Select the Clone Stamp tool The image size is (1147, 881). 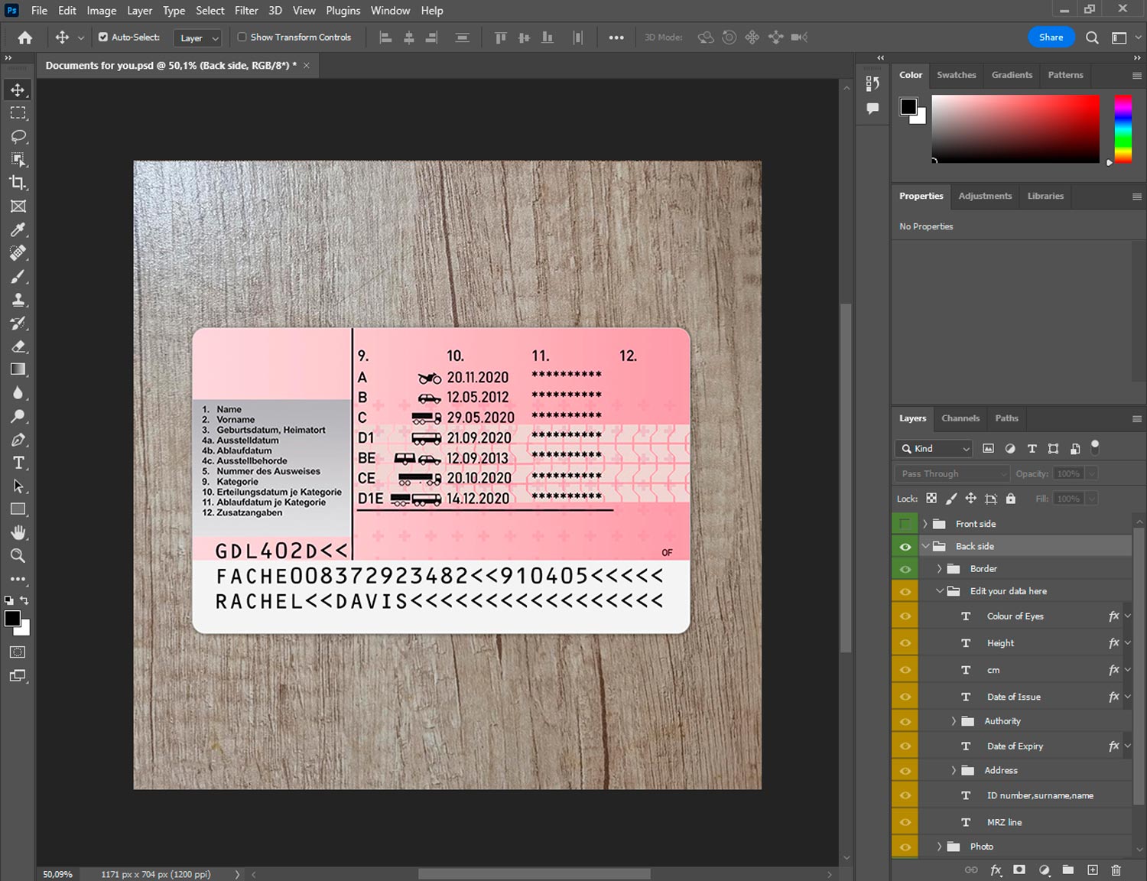(18, 300)
